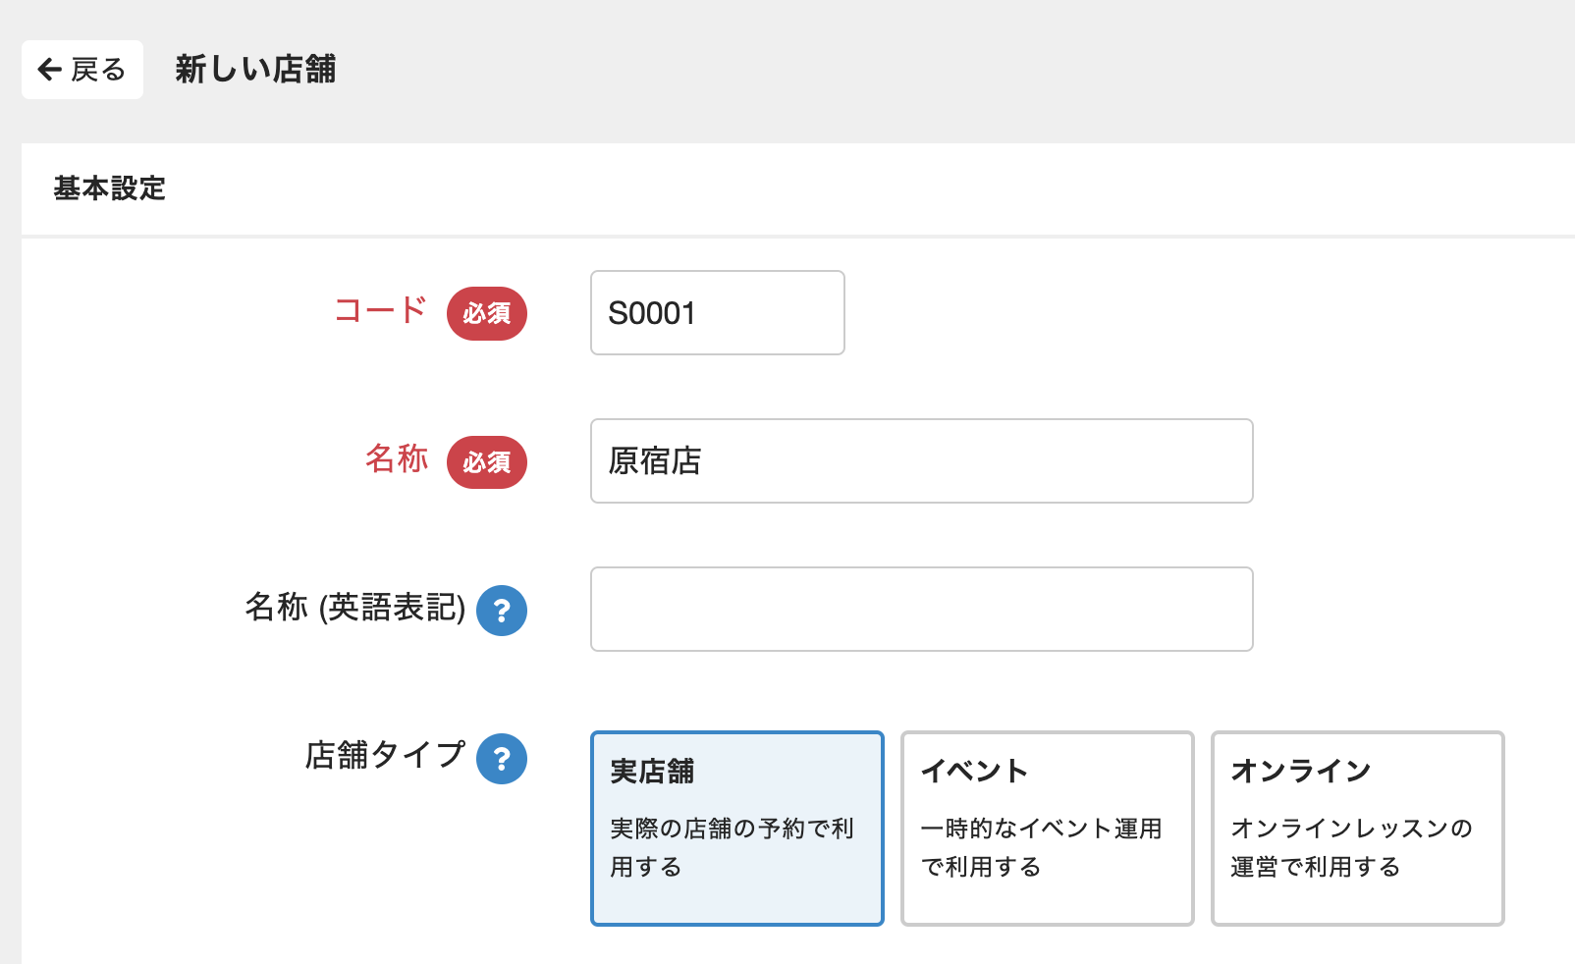Open help icon beside 名称 (英語表記)
This screenshot has width=1575, height=964.
502,611
